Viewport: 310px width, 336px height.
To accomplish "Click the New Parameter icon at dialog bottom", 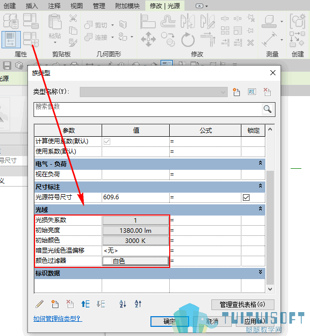I will [x=55, y=304].
